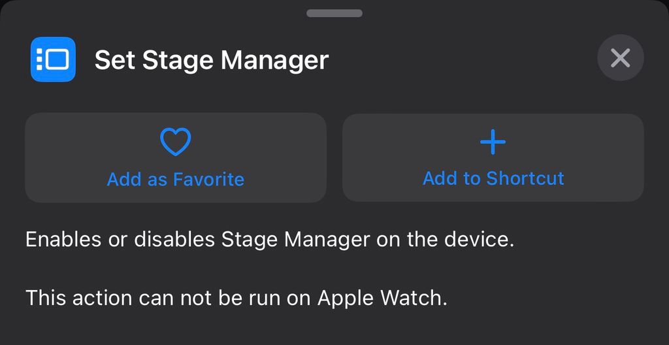Image resolution: width=669 pixels, height=345 pixels.
Task: Click the word "Set" in the title
Action: (115, 60)
